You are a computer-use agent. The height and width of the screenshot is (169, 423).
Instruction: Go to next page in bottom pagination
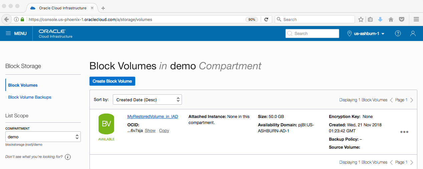click(x=412, y=162)
